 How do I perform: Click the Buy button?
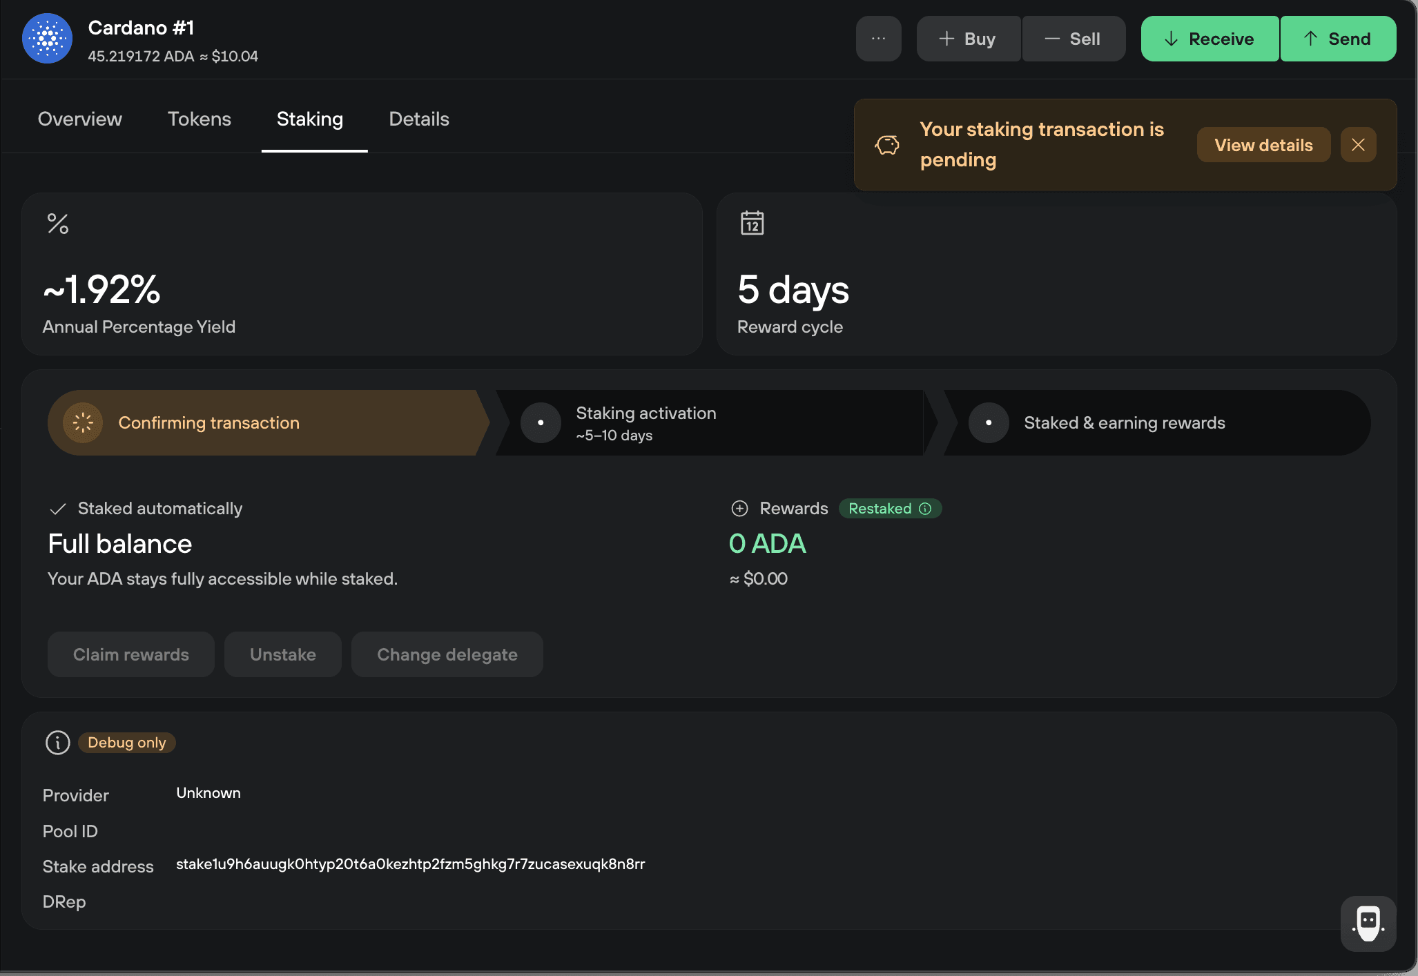pyautogui.click(x=969, y=39)
